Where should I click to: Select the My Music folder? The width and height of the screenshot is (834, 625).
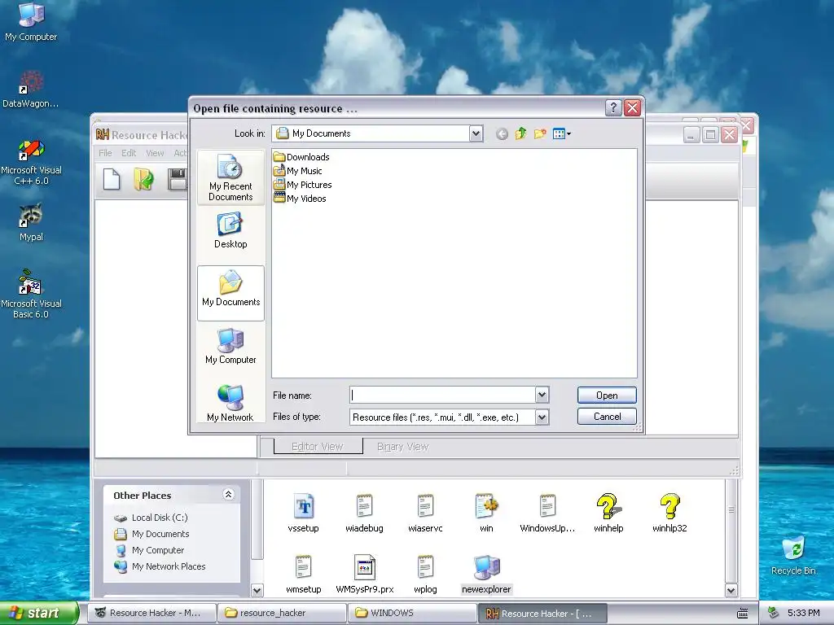click(x=298, y=171)
